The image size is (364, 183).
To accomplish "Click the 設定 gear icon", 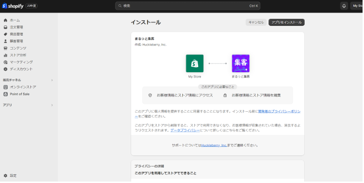I will [x=6, y=176].
